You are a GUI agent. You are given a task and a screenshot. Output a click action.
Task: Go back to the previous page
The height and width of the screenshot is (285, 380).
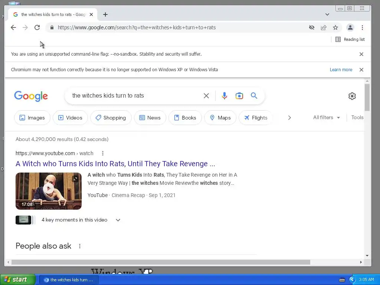pos(13,27)
